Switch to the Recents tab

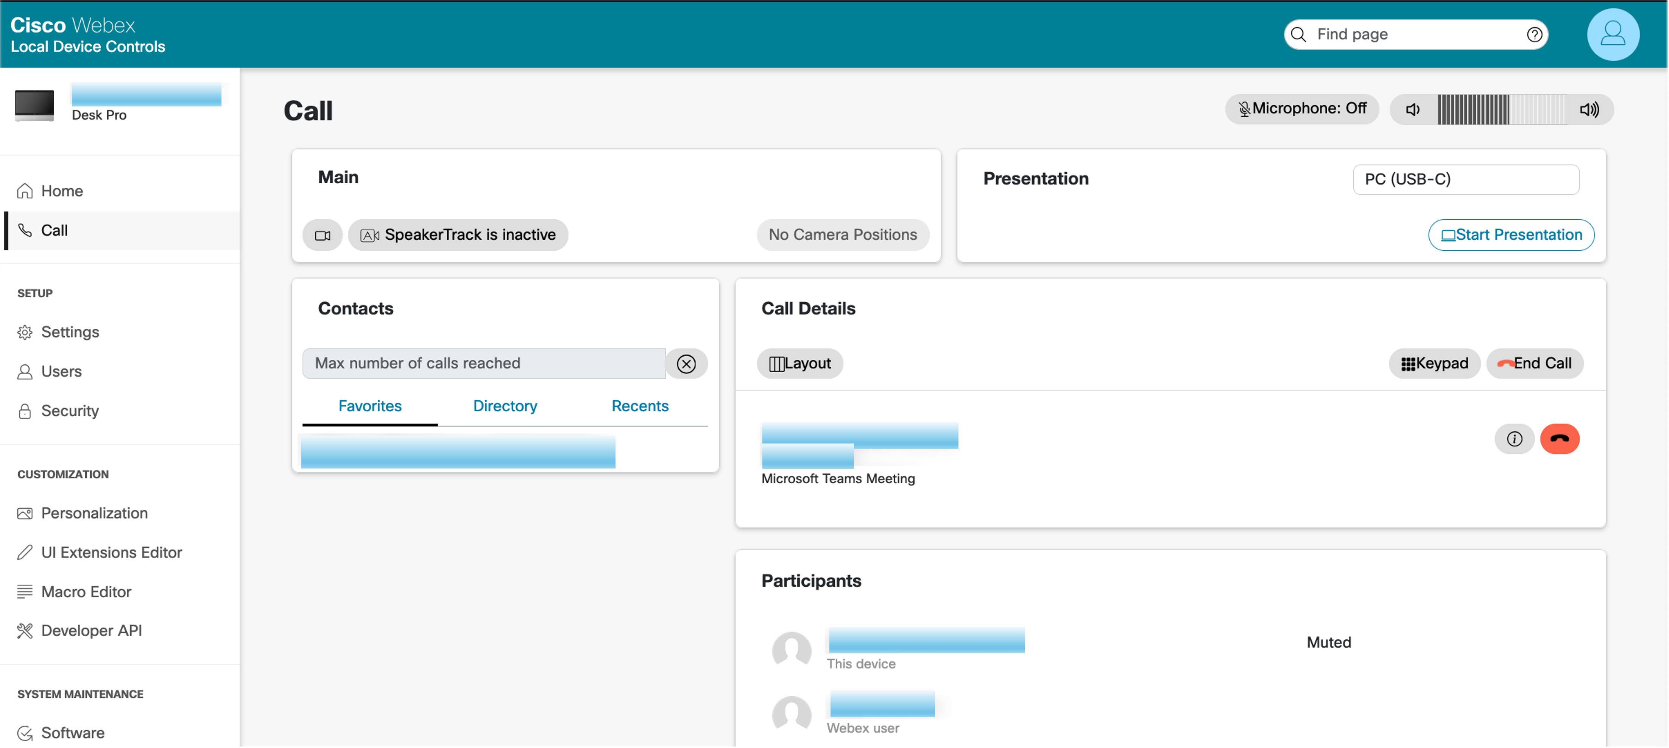(639, 406)
